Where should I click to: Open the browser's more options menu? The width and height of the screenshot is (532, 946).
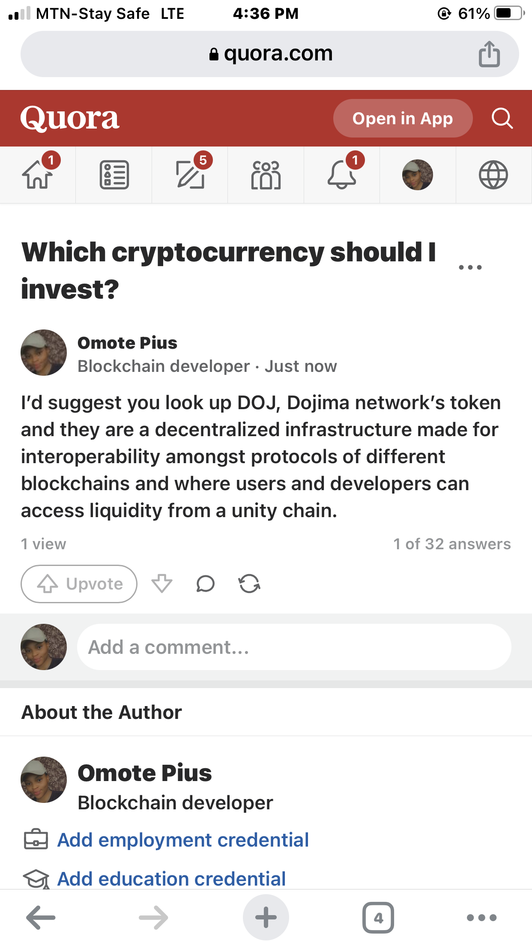coord(482,918)
